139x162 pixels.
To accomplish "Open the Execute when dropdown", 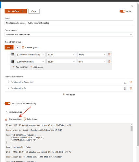I will point(69,35).
